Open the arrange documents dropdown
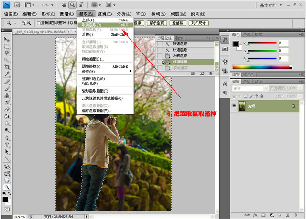 click(97, 5)
